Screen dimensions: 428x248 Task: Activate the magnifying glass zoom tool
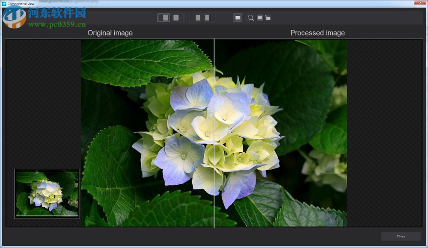[x=251, y=18]
